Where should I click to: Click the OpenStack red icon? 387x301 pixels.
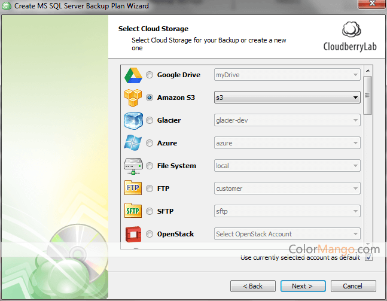click(133, 234)
